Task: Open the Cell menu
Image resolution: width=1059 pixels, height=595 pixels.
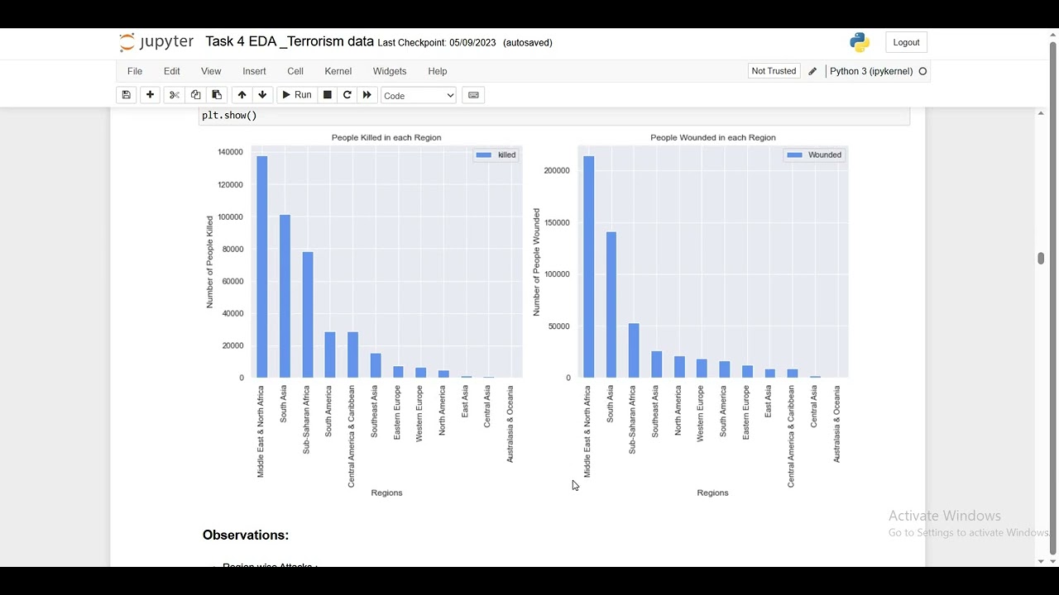Action: 295,71
